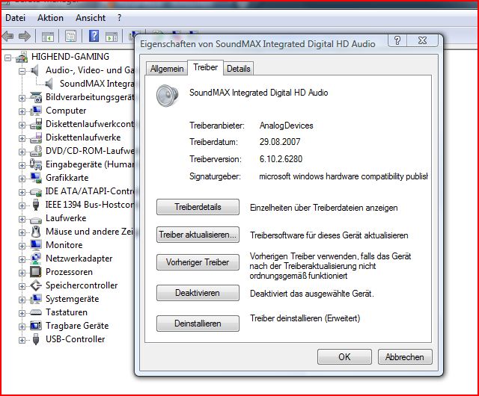Select the SoundMAX Integra tree entry
The image size is (479, 396).
point(97,84)
